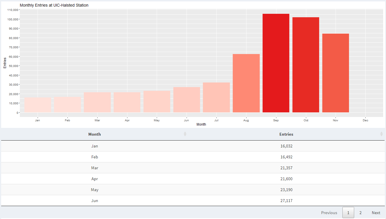Click the Feb entries value 16,492
Screen dimensions: 386x219
pyautogui.click(x=286, y=157)
